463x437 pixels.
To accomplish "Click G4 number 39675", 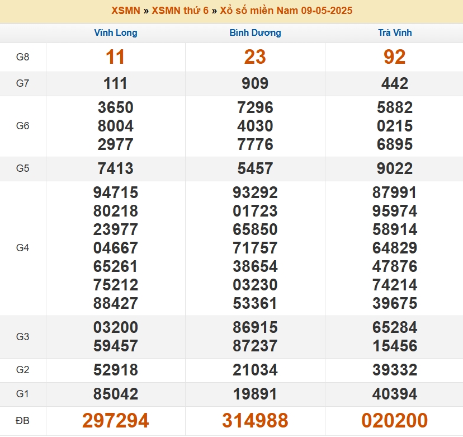I will pos(395,303).
